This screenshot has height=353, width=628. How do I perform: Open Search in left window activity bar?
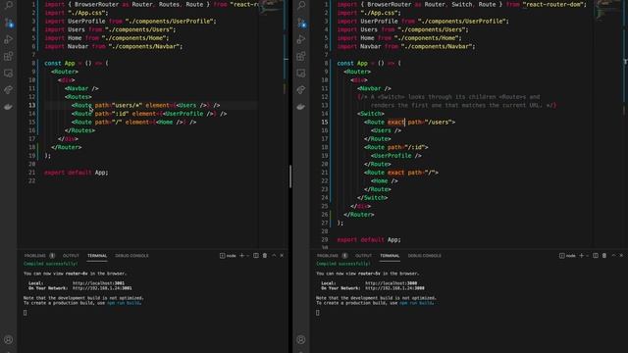tap(9, 5)
